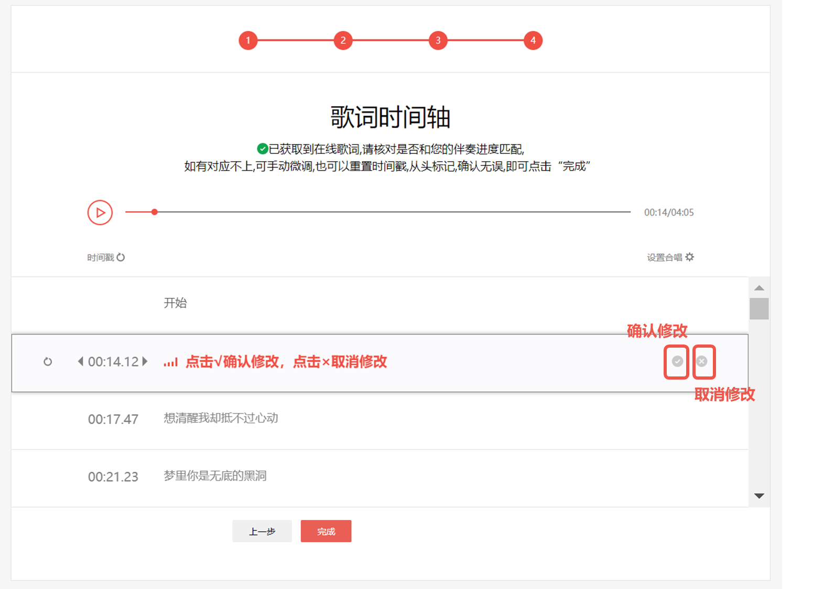Viewport: 824px width, 589px height.
Task: Open the 设置合唱 gear settings
Action: pyautogui.click(x=689, y=257)
